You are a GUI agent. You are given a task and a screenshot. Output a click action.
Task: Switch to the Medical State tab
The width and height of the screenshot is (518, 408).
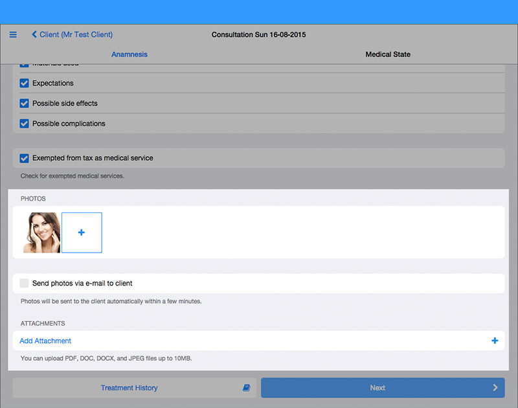[388, 54]
